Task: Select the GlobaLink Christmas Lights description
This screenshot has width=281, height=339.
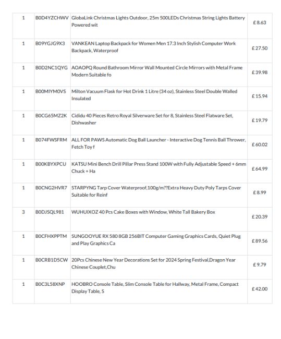Action: point(158,21)
